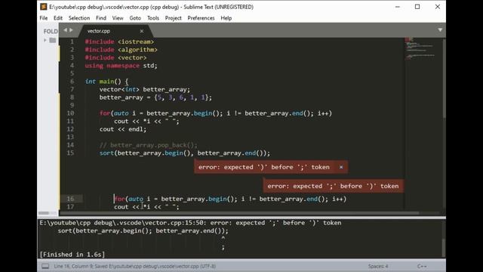Click the for loop on line 10
483x272 pixels.
(216, 113)
